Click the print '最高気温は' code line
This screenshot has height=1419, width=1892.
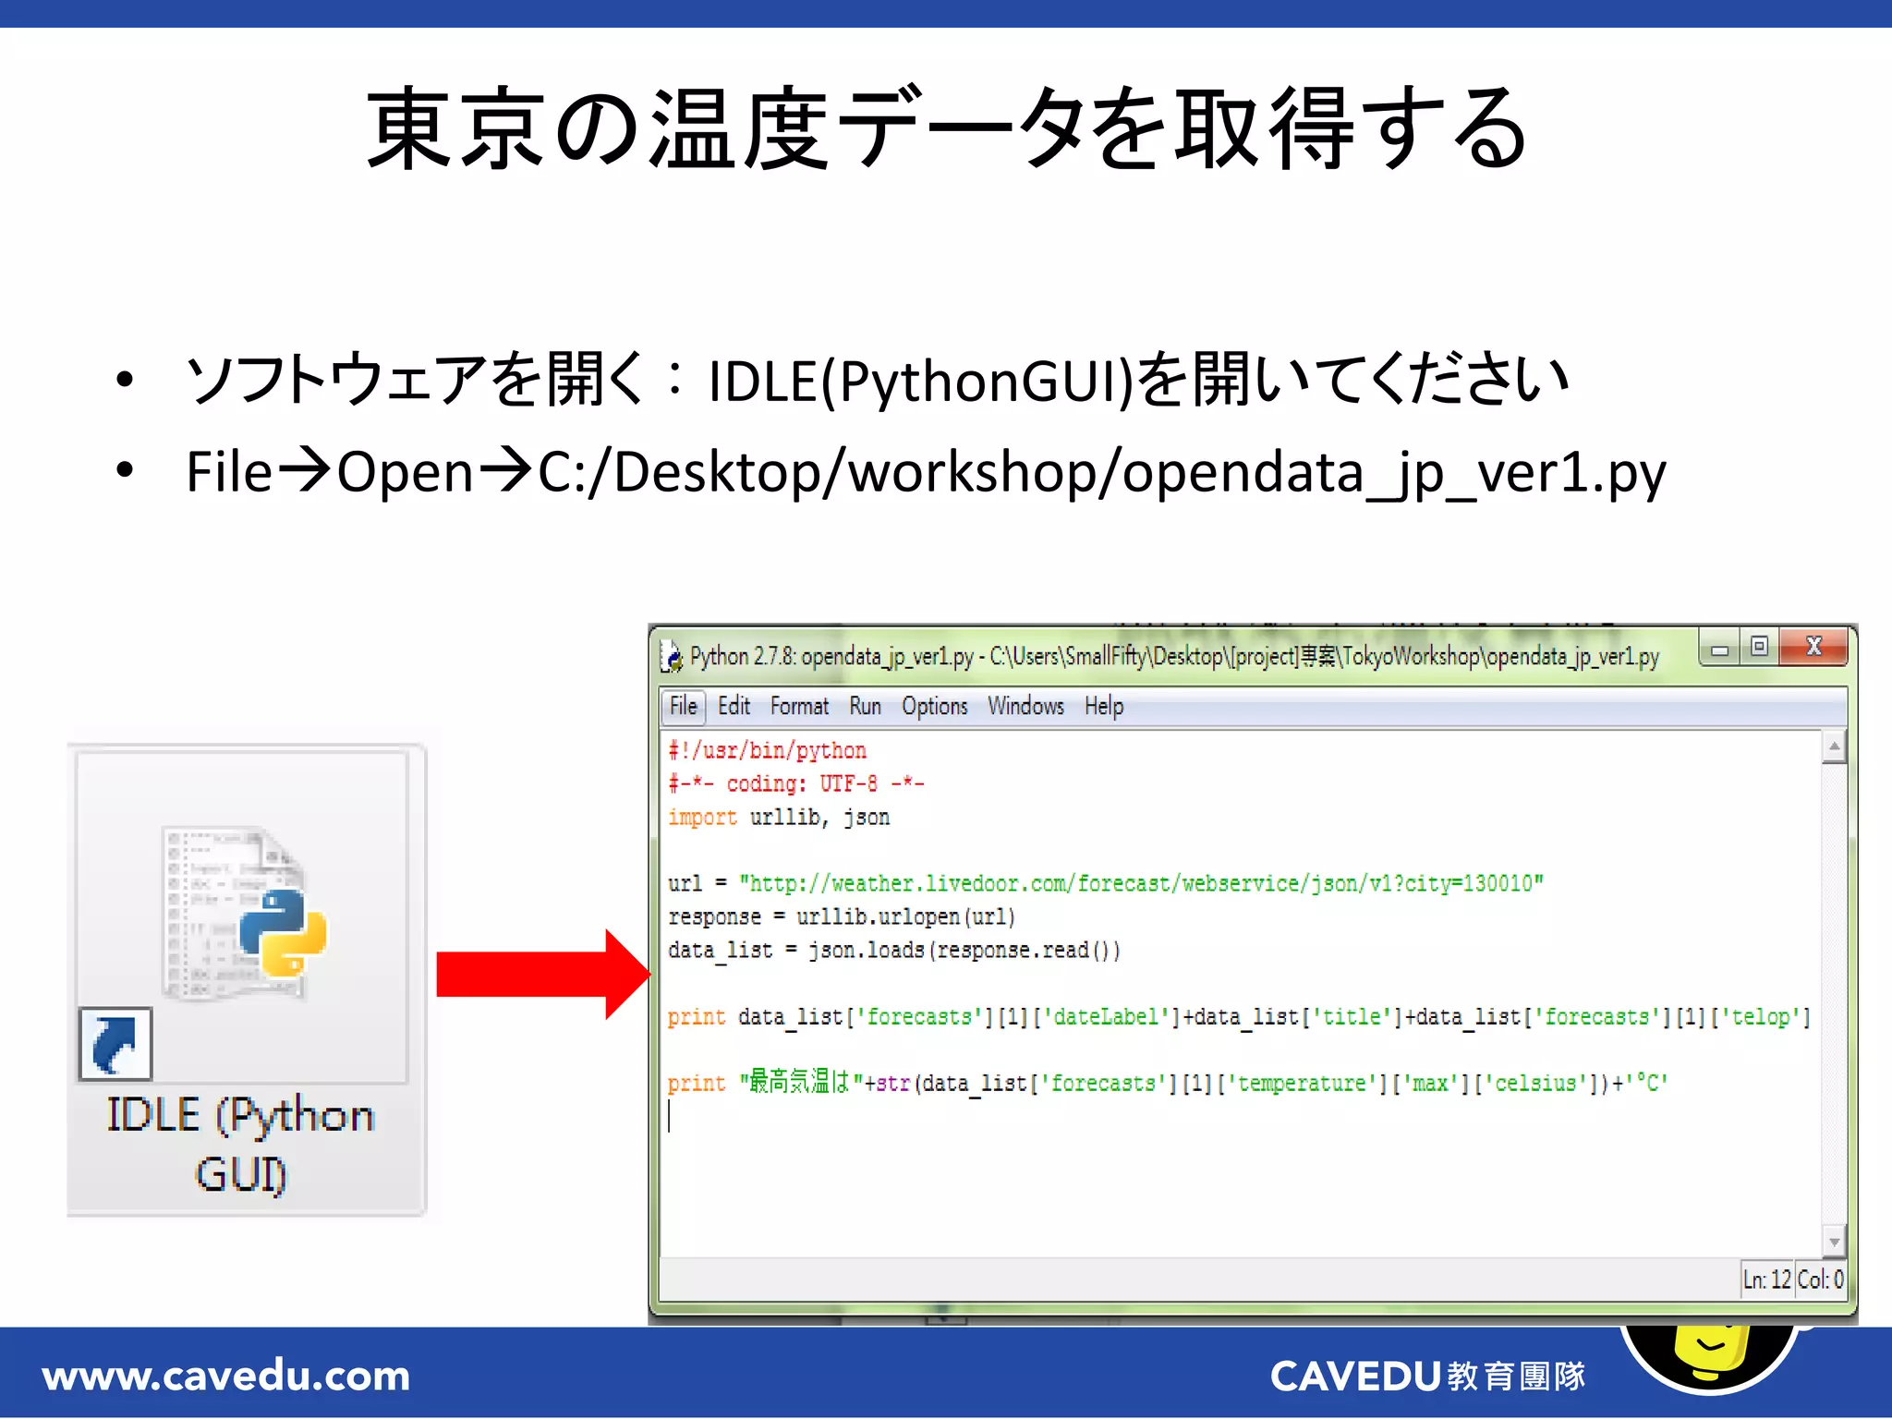click(1168, 1083)
